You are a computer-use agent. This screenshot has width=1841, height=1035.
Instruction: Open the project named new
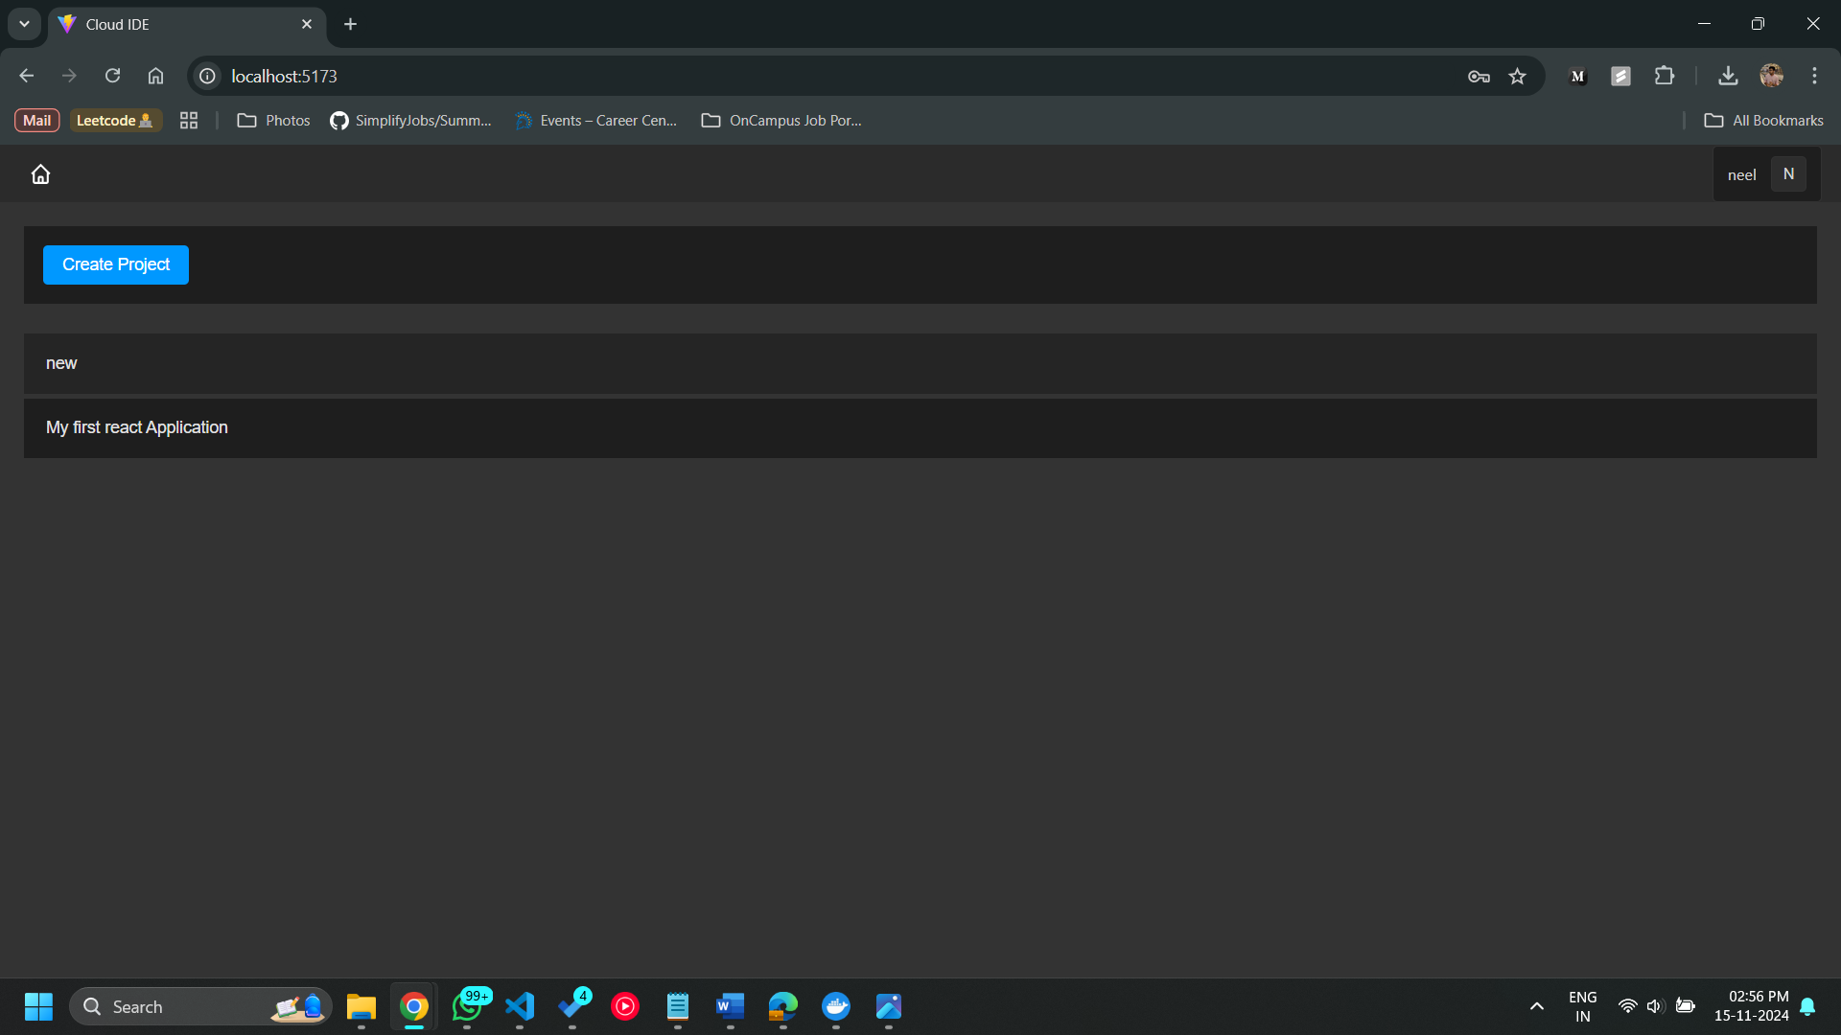(x=920, y=363)
